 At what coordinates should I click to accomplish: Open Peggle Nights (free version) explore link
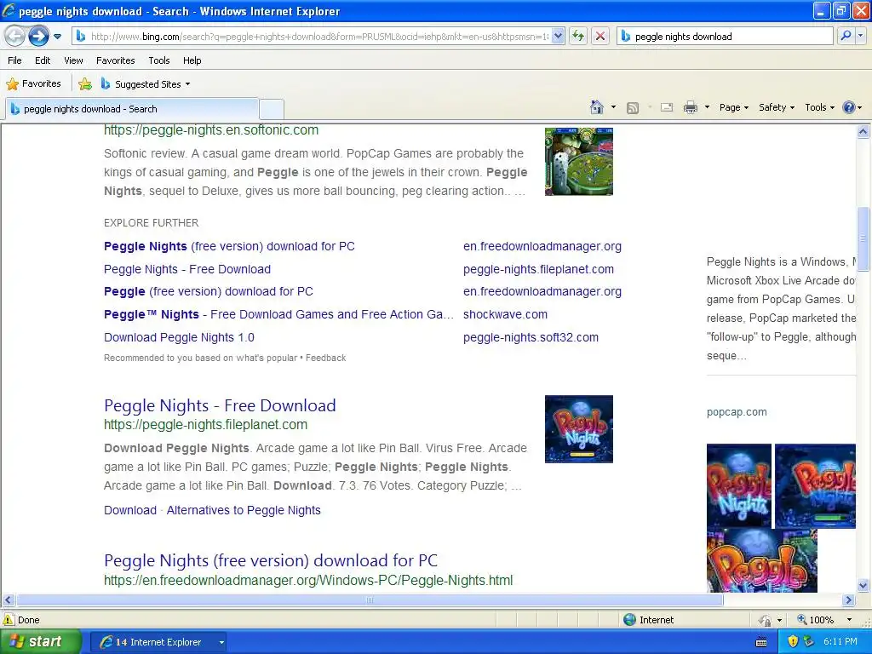[229, 246]
